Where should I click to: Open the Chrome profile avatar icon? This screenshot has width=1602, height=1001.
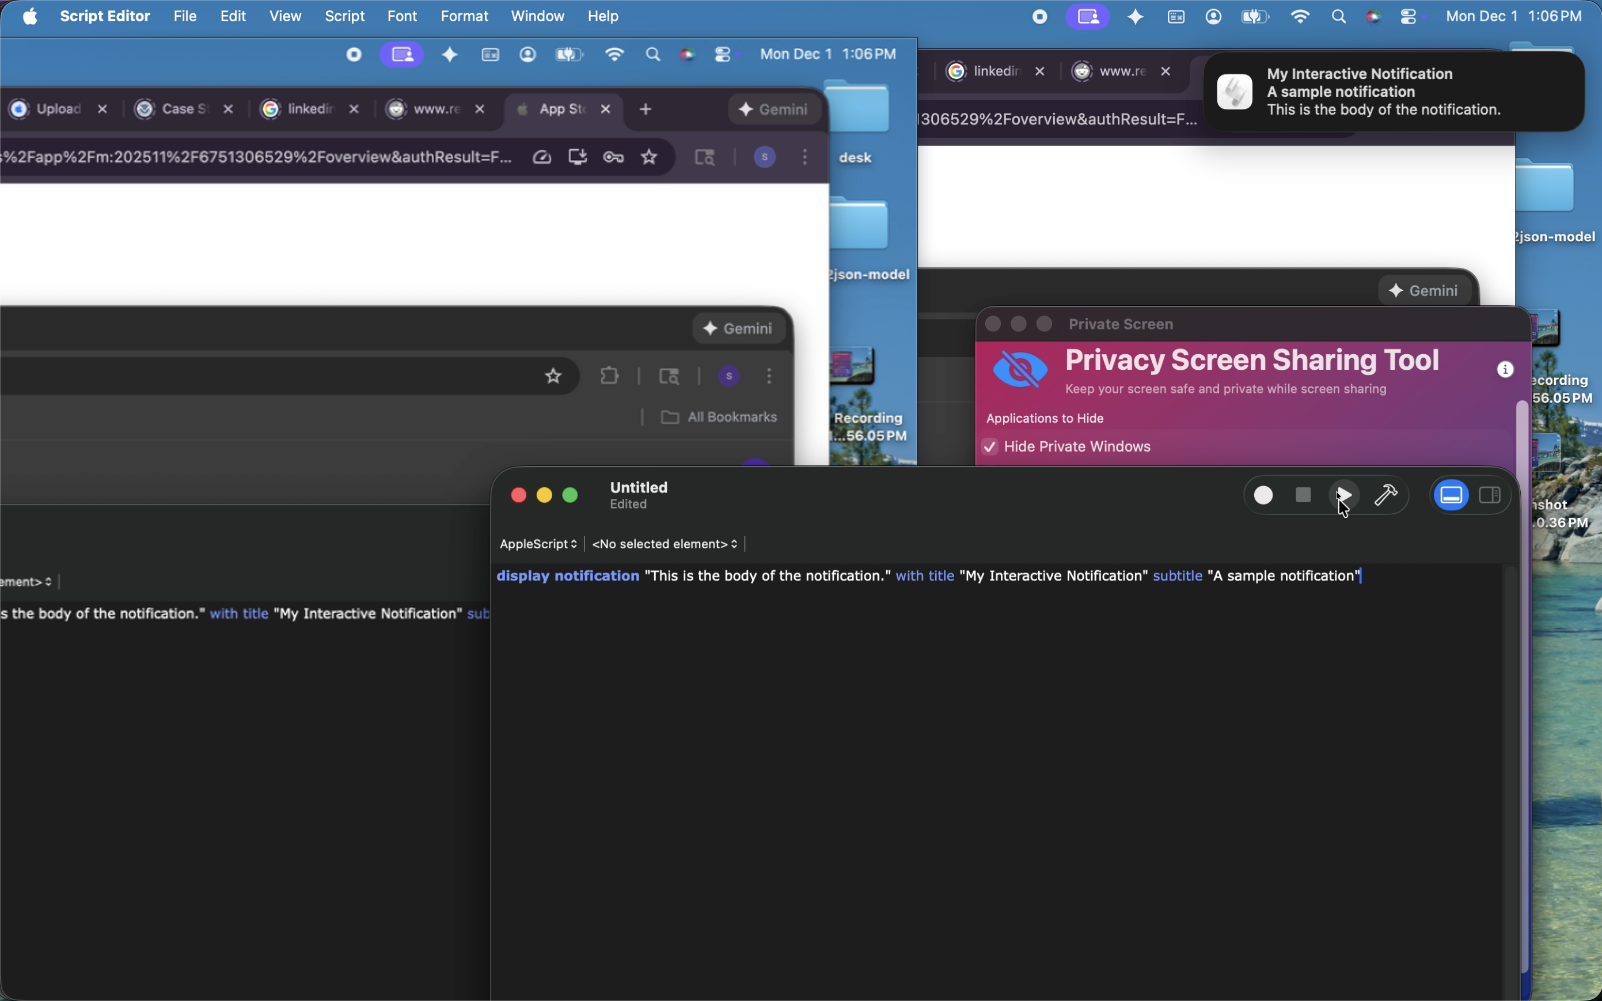(x=764, y=157)
